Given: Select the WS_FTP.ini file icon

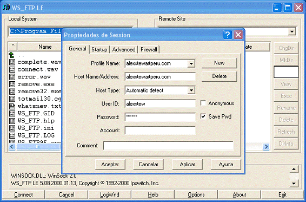Looking at the screenshot, I should click(x=12, y=128).
